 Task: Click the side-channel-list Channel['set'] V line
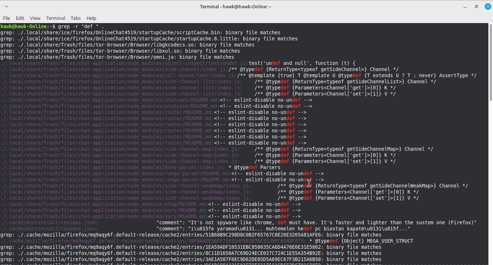[x=198, y=94]
